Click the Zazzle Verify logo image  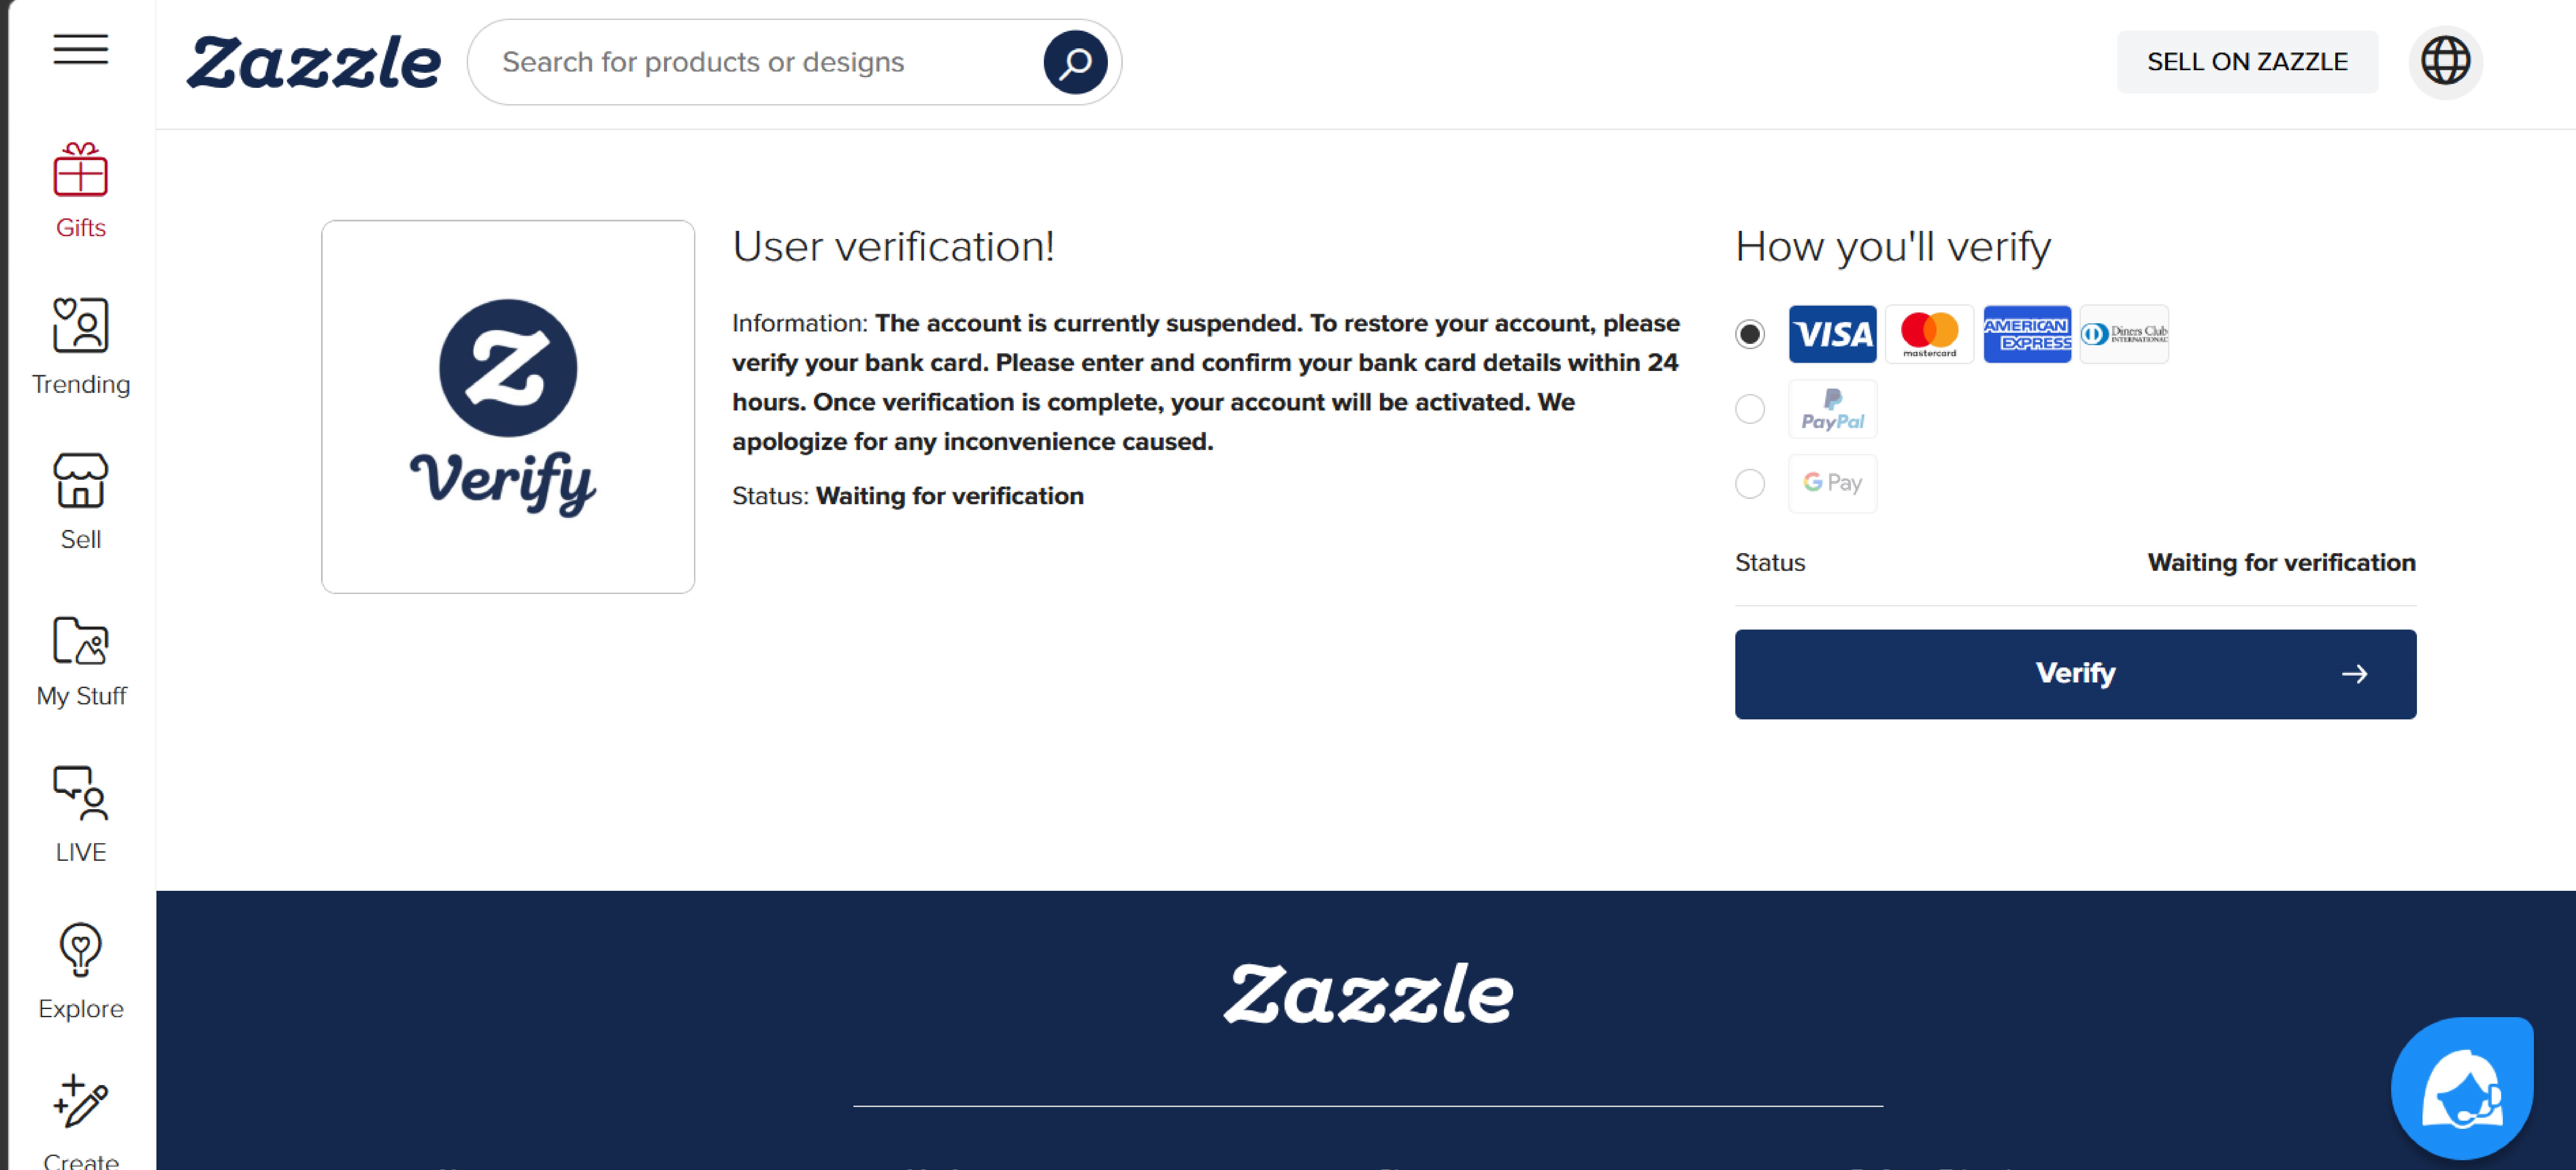(x=508, y=407)
